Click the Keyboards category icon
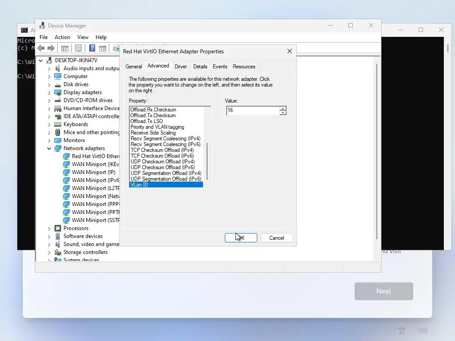The height and width of the screenshot is (341, 455). click(x=58, y=124)
